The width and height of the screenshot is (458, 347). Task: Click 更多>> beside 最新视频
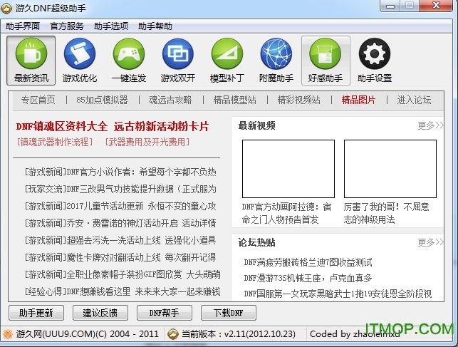430,125
